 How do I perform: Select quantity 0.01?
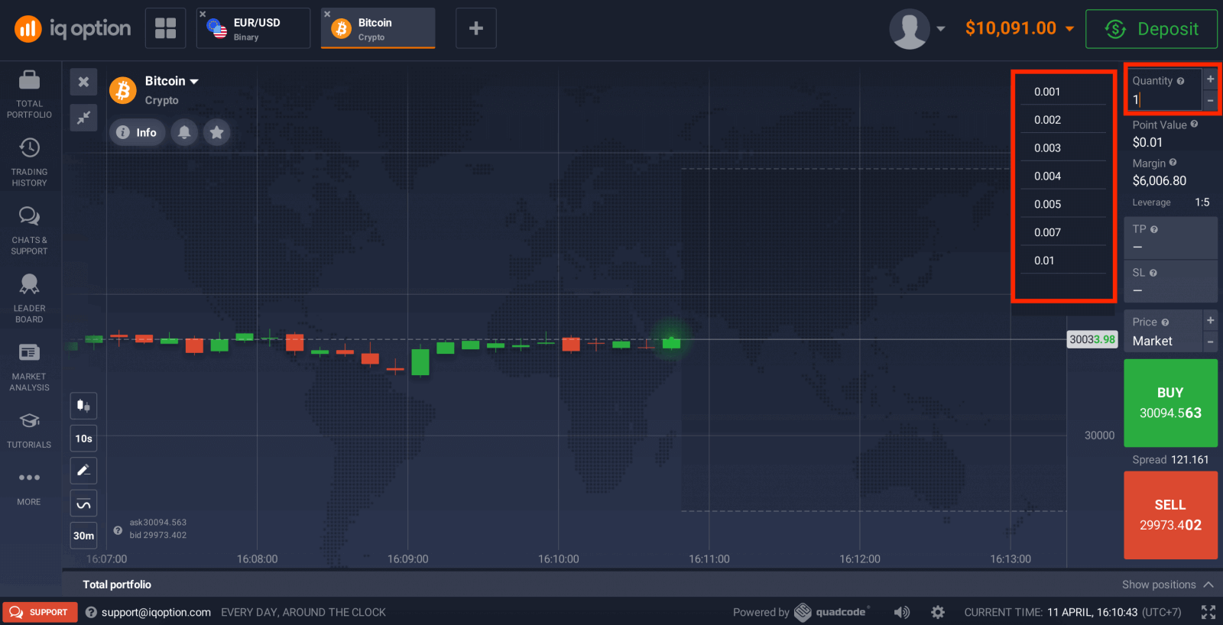tap(1063, 261)
